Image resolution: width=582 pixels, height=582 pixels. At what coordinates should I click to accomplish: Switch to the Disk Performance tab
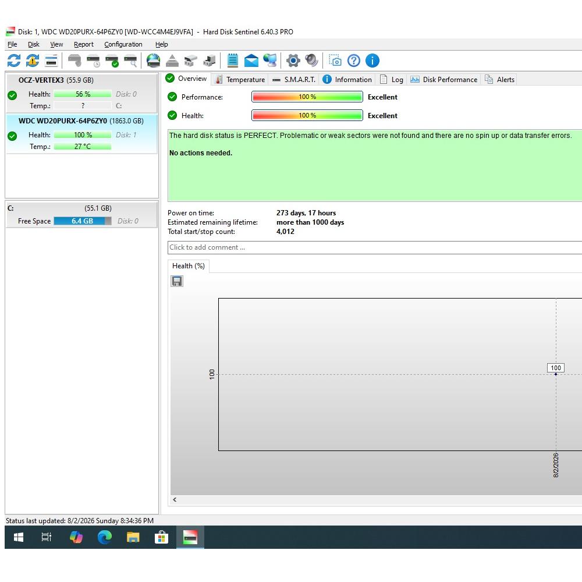click(444, 79)
